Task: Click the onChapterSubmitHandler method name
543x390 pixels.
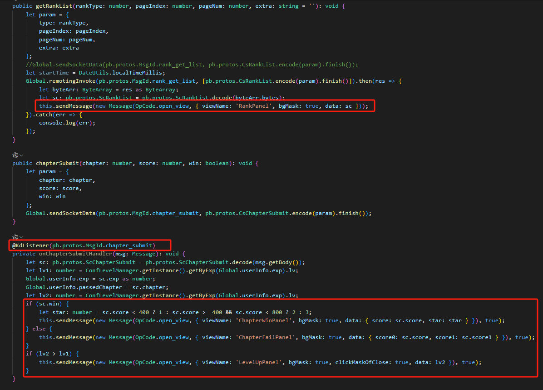Action: tap(75, 254)
